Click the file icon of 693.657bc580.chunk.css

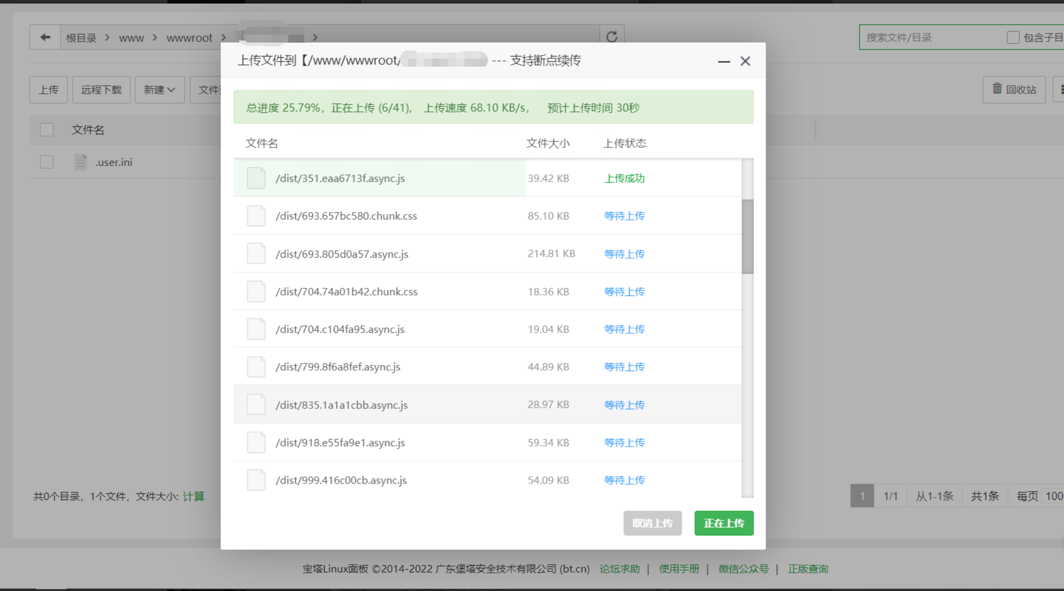coord(256,216)
